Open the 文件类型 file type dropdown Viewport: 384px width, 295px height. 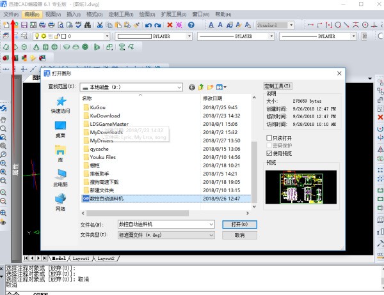(x=210, y=235)
